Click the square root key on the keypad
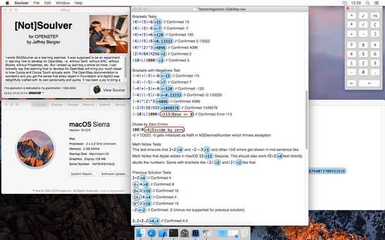This screenshot has width=385, height=240. (363, 15)
